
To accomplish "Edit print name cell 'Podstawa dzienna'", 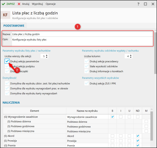I will pyautogui.click(x=87, y=122).
